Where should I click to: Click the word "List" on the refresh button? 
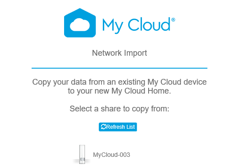(130, 127)
